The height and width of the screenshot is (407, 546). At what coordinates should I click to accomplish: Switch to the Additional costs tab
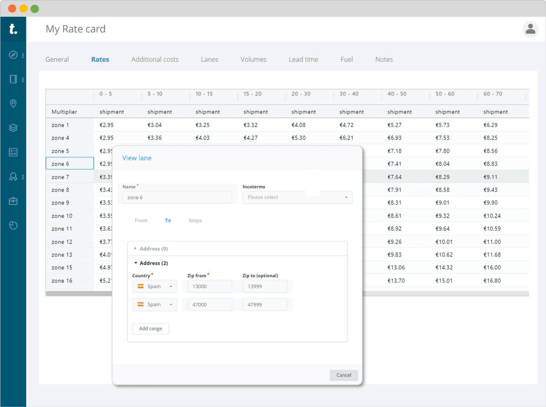[x=155, y=59]
